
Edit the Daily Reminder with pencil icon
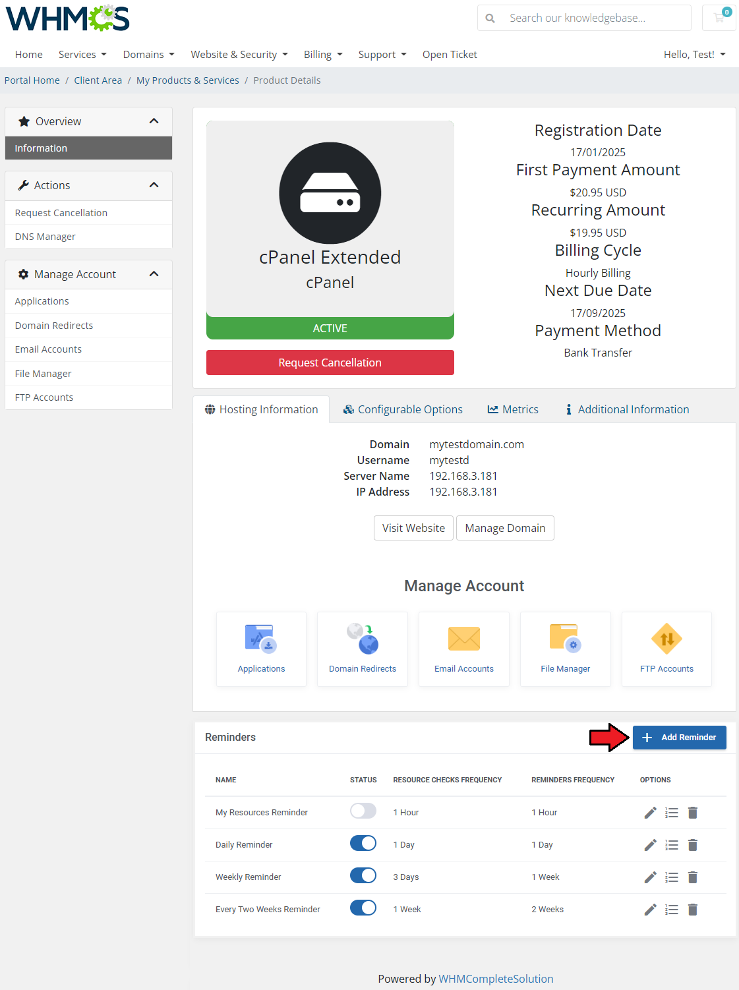click(x=650, y=845)
